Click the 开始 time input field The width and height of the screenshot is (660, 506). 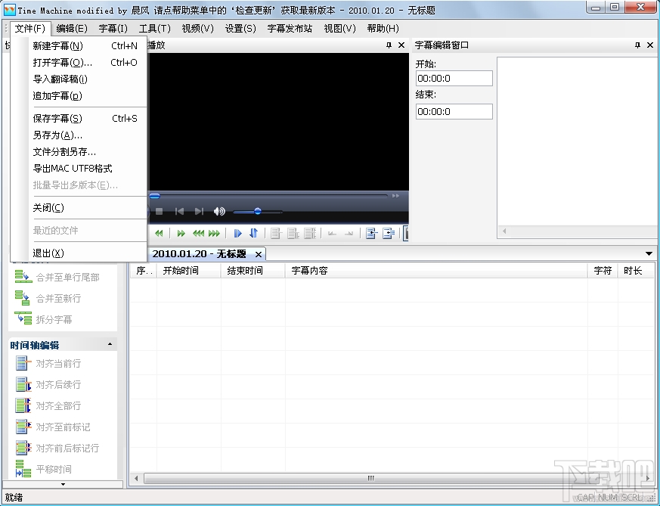click(454, 79)
